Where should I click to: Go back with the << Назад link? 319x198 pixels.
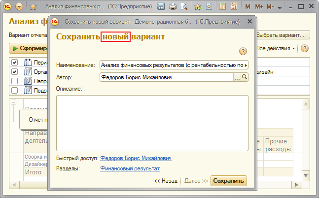coord(166,181)
